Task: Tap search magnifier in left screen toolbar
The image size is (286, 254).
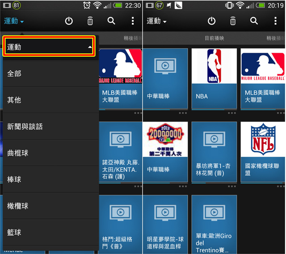Action: (x=111, y=21)
